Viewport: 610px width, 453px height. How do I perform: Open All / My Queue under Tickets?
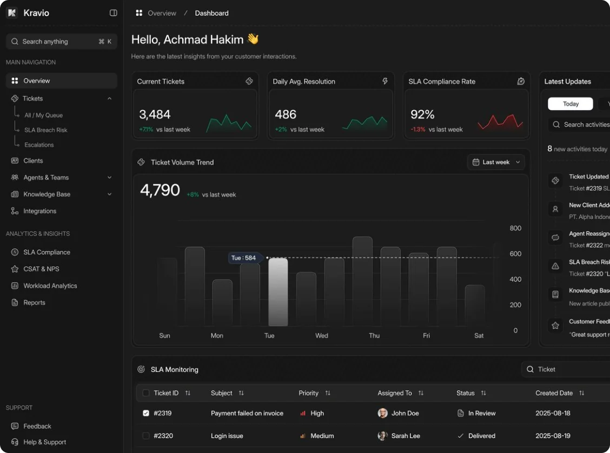pos(44,115)
